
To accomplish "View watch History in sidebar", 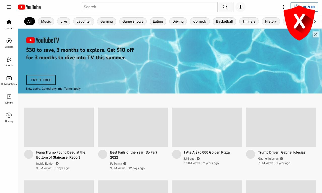I will coord(9,117).
